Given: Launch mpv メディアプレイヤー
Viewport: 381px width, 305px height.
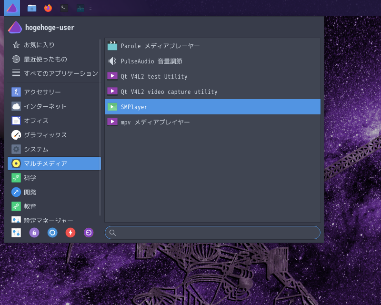Looking at the screenshot, I should 212,122.
